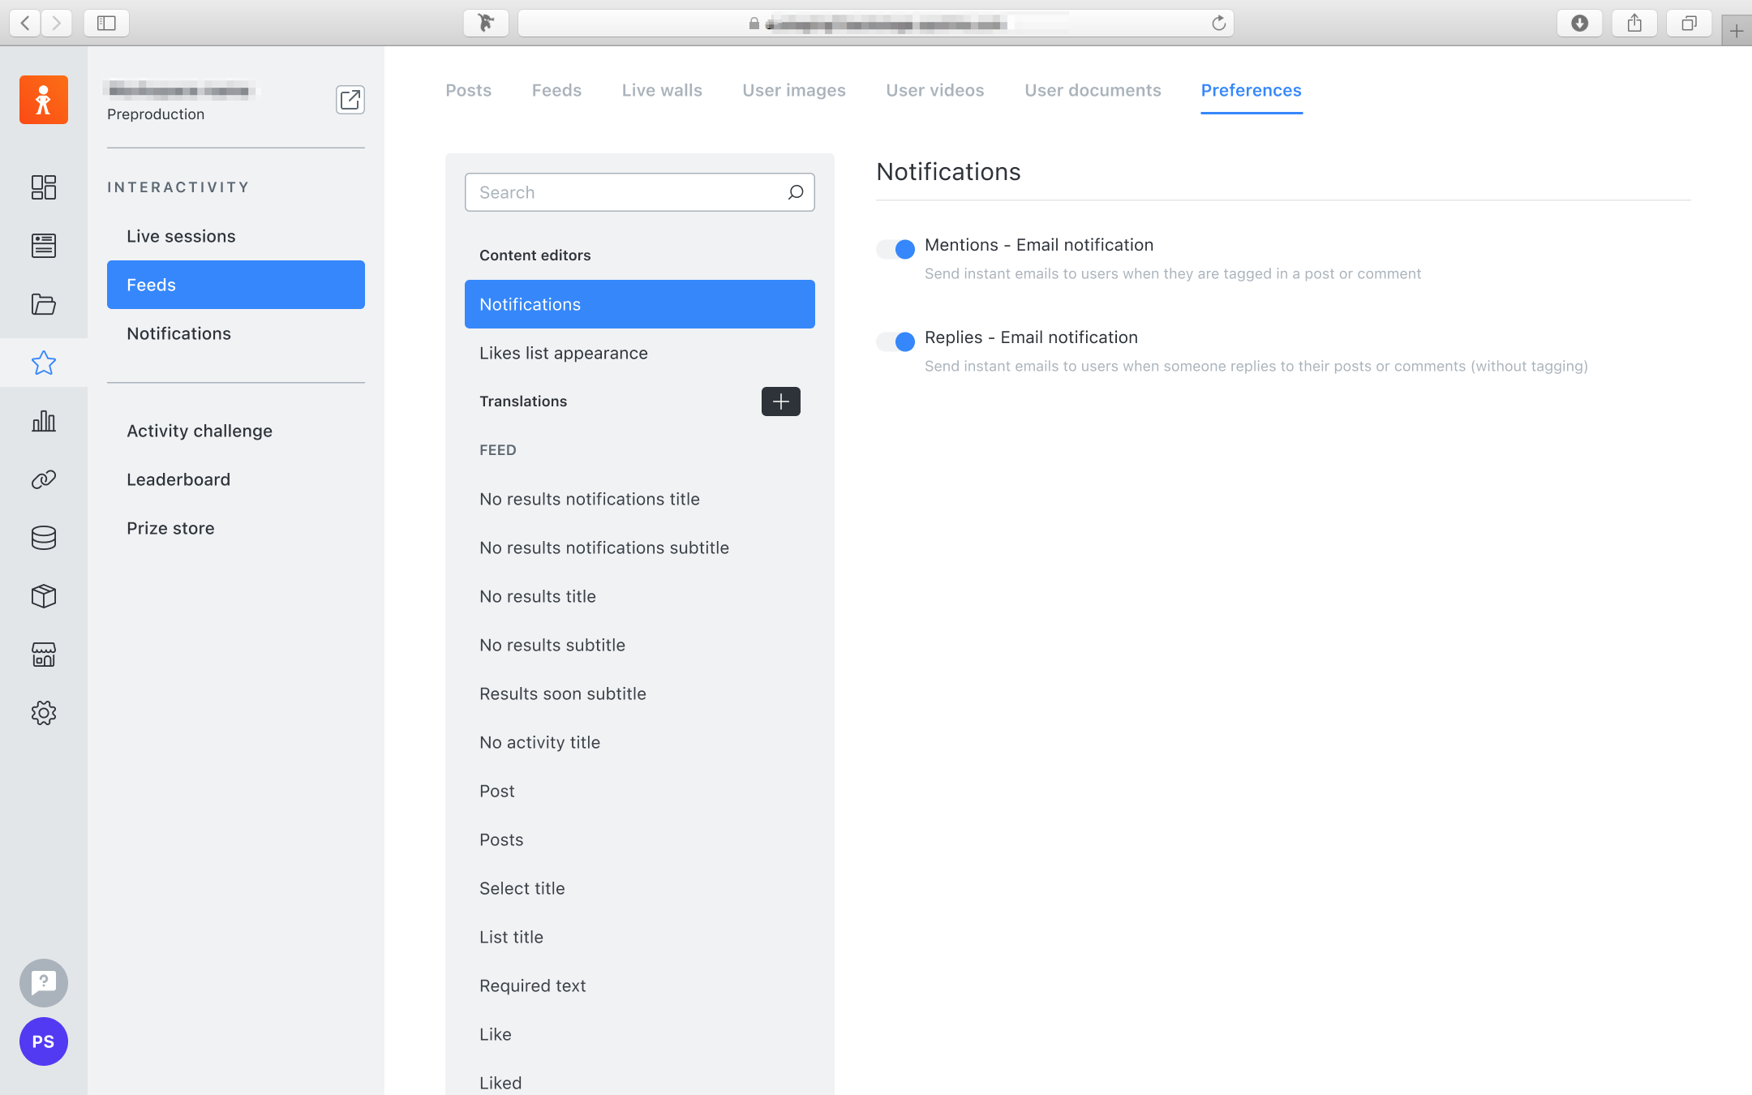Image resolution: width=1752 pixels, height=1095 pixels.
Task: Switch to the Posts tab
Action: (x=469, y=90)
